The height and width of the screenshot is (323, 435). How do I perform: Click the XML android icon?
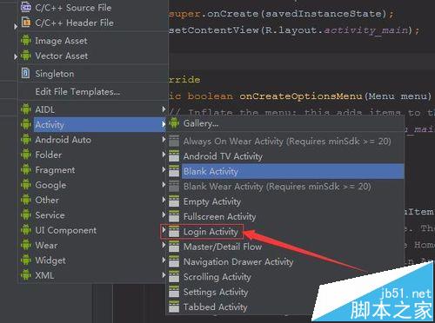click(x=26, y=275)
